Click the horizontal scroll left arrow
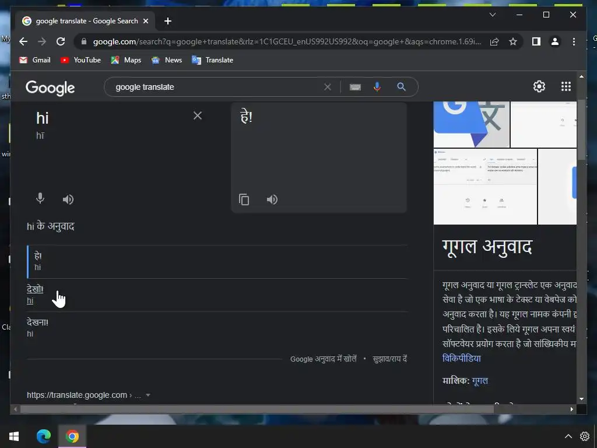Screen dimensions: 597x448 [15, 409]
